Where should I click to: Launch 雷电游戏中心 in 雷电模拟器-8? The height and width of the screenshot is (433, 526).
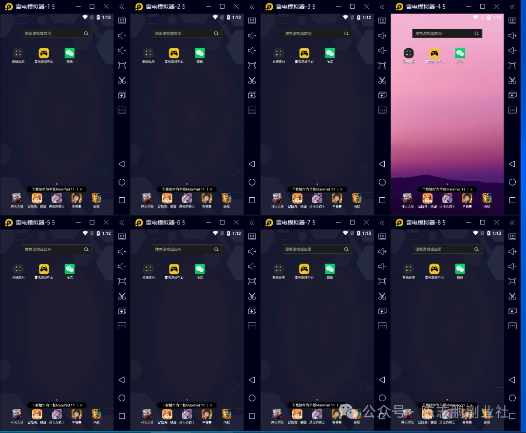point(434,269)
